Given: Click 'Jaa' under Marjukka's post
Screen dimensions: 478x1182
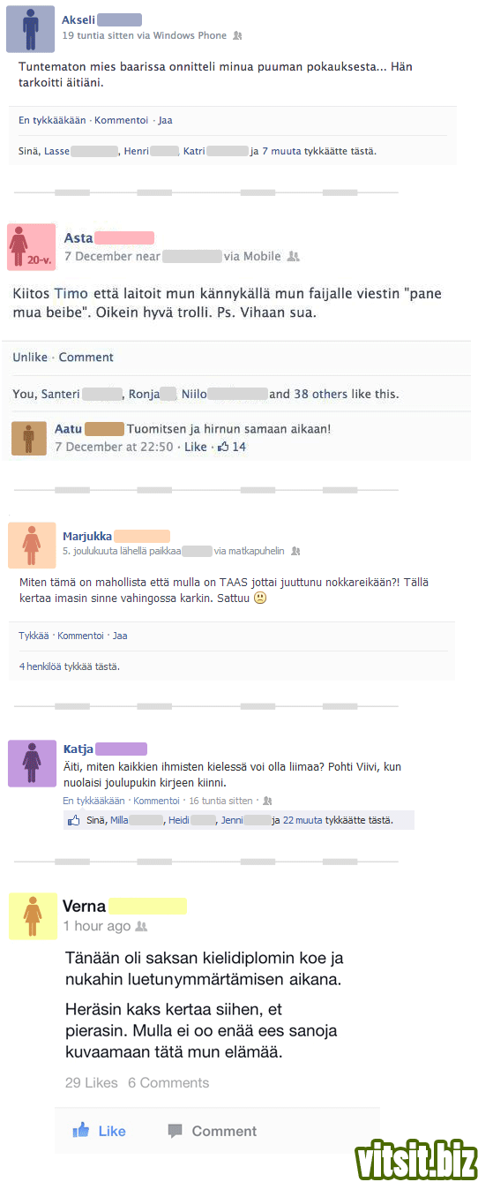Looking at the screenshot, I should coord(120,636).
